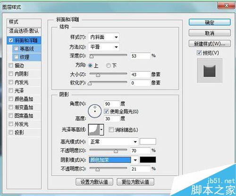This screenshot has height=196, width=236.
Task: Uncheck 使用全局光 checkbox
Action: pyautogui.click(x=106, y=111)
